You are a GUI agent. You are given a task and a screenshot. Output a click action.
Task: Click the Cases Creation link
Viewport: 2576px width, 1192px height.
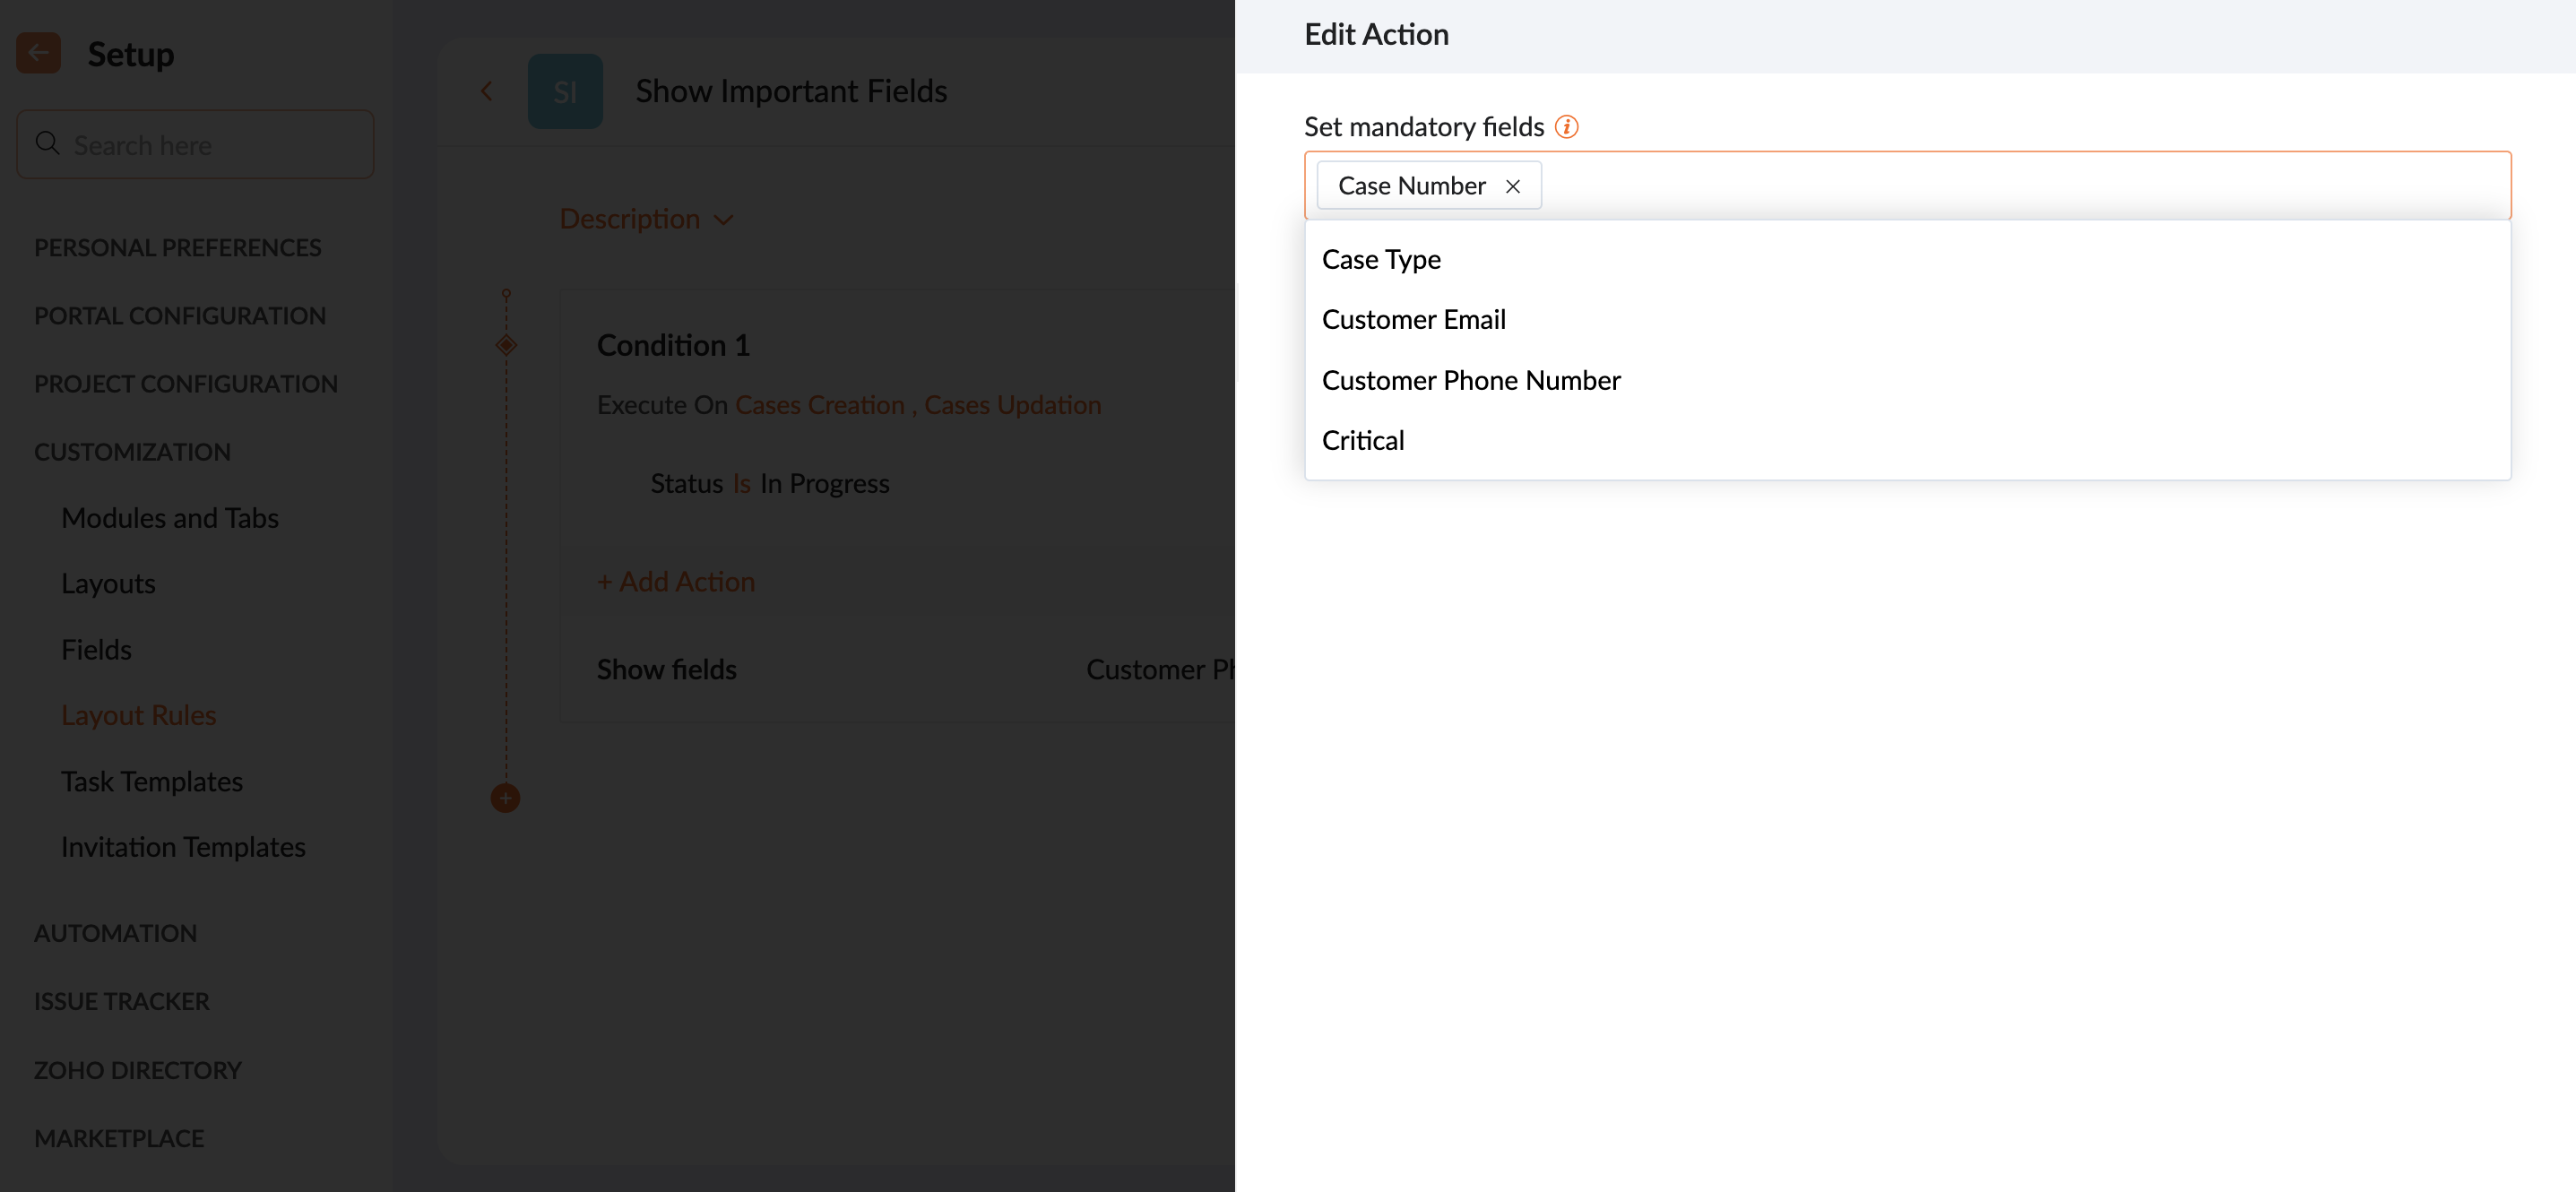[x=820, y=405]
